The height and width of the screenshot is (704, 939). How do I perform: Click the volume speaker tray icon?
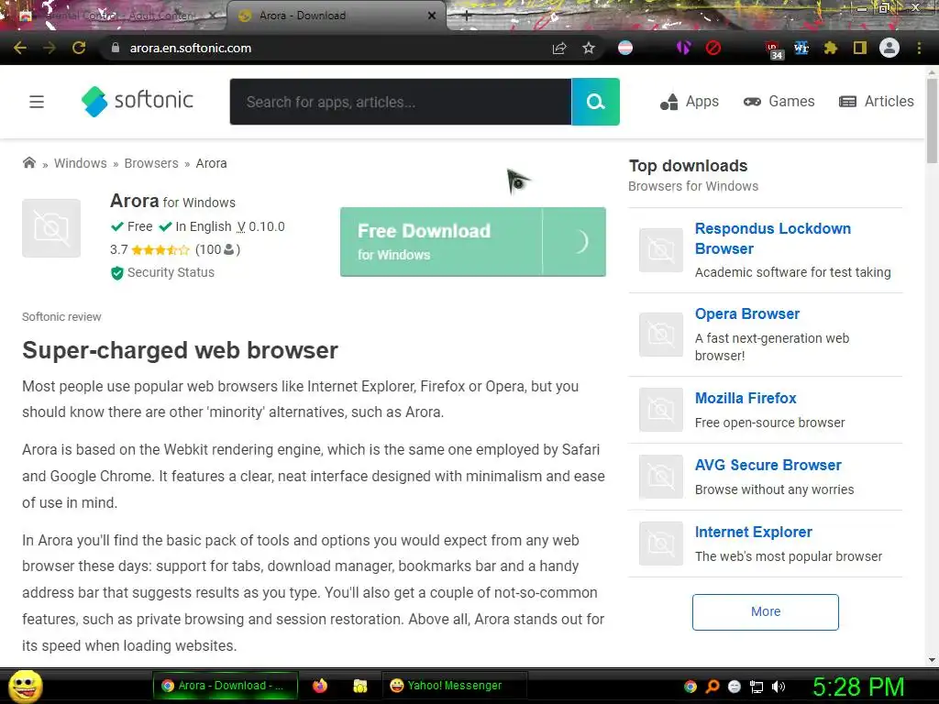779,687
